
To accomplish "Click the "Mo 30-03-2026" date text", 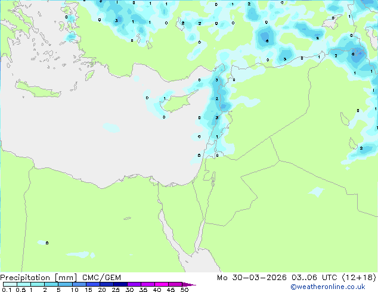I will (252, 278).
